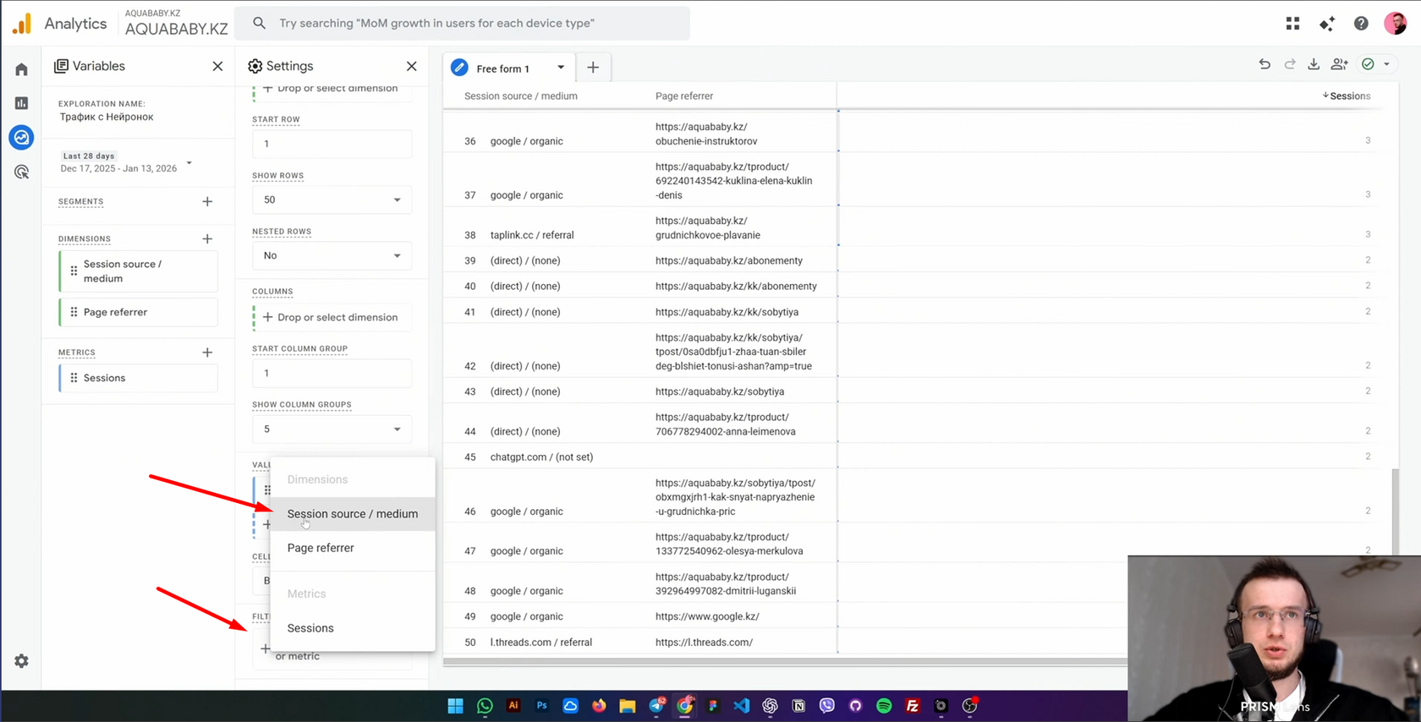Image resolution: width=1421 pixels, height=722 pixels.
Task: Click the Analytics logo
Action: (x=22, y=24)
